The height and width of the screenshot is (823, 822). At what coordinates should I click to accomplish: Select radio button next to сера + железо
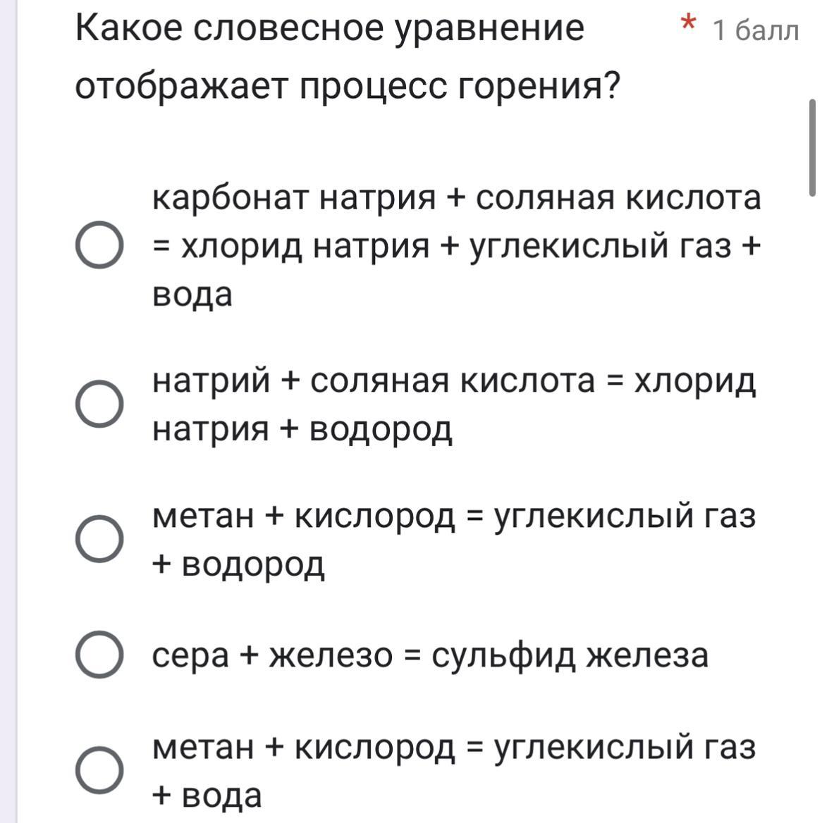[99, 654]
